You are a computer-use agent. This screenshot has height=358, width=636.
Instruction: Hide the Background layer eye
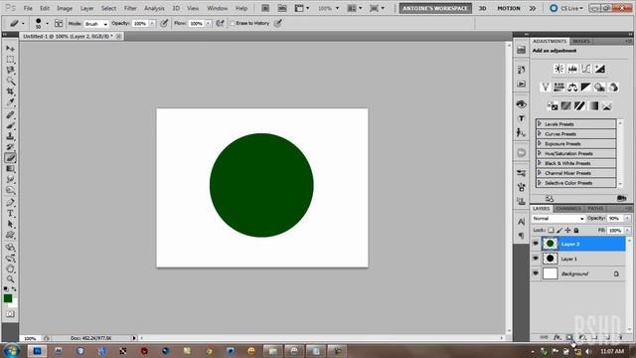click(536, 273)
